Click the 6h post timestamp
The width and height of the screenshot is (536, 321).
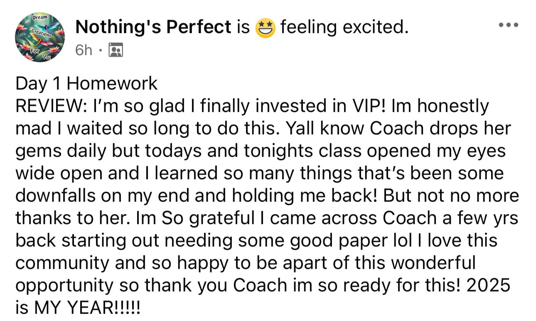pyautogui.click(x=84, y=51)
